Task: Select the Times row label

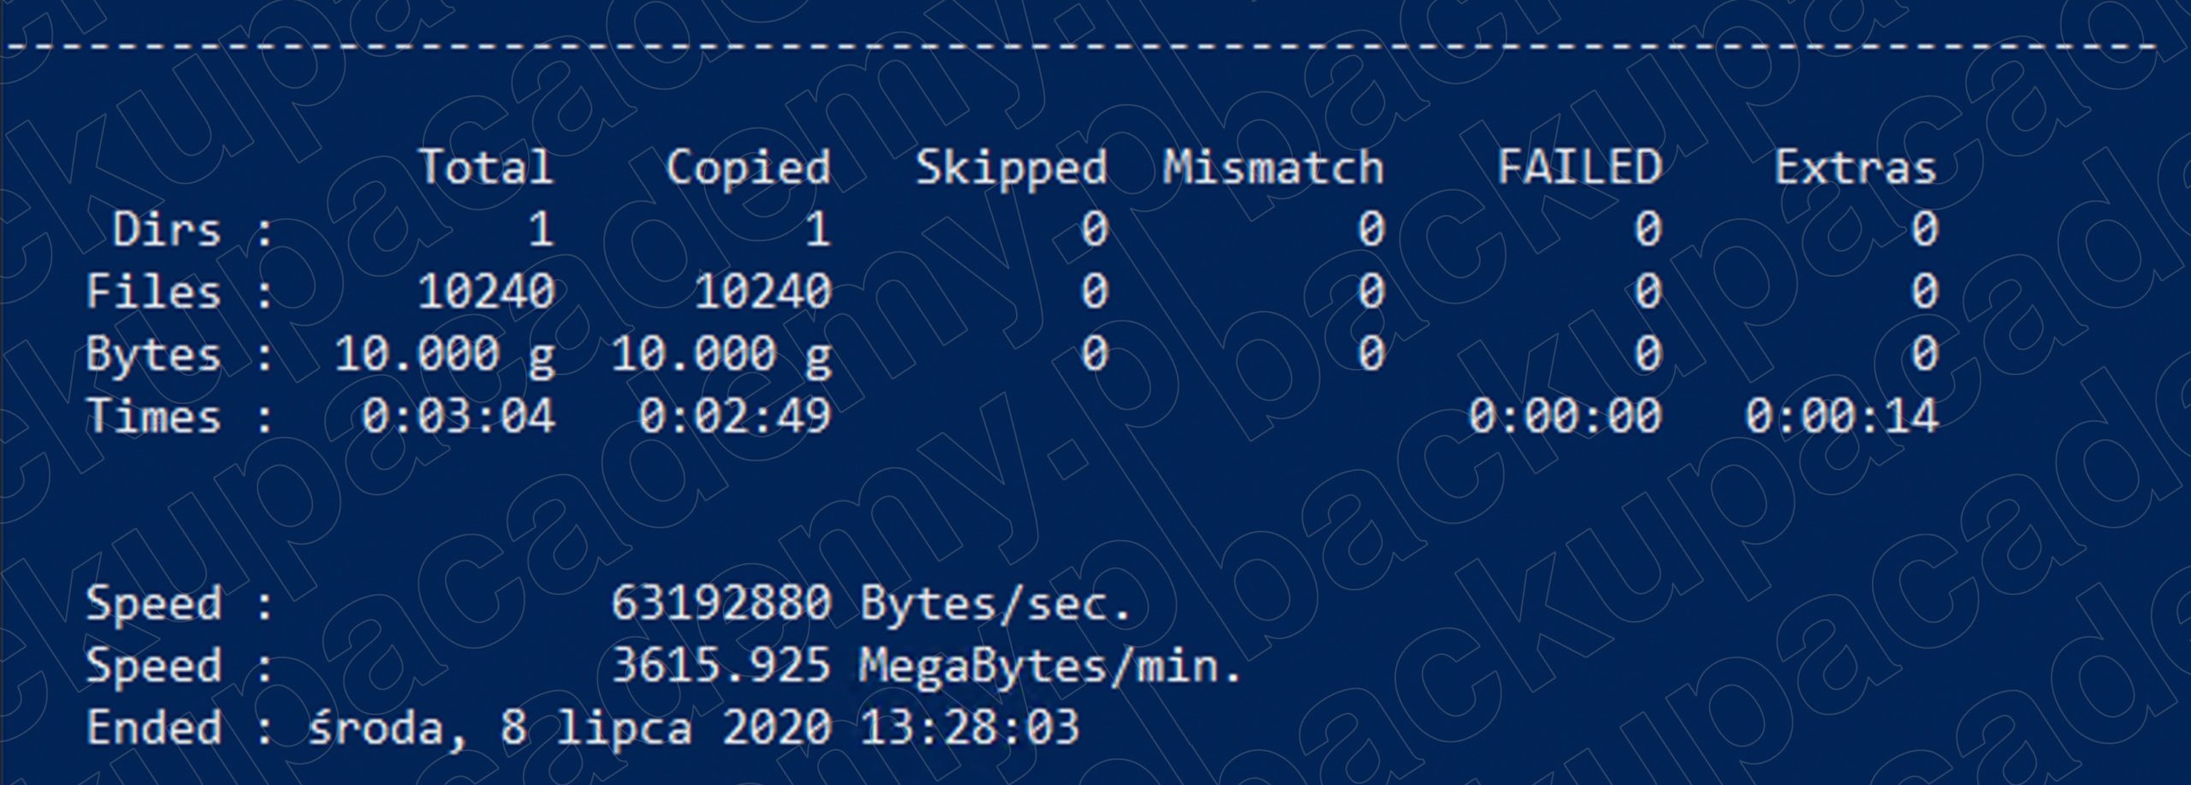Action: 153,417
